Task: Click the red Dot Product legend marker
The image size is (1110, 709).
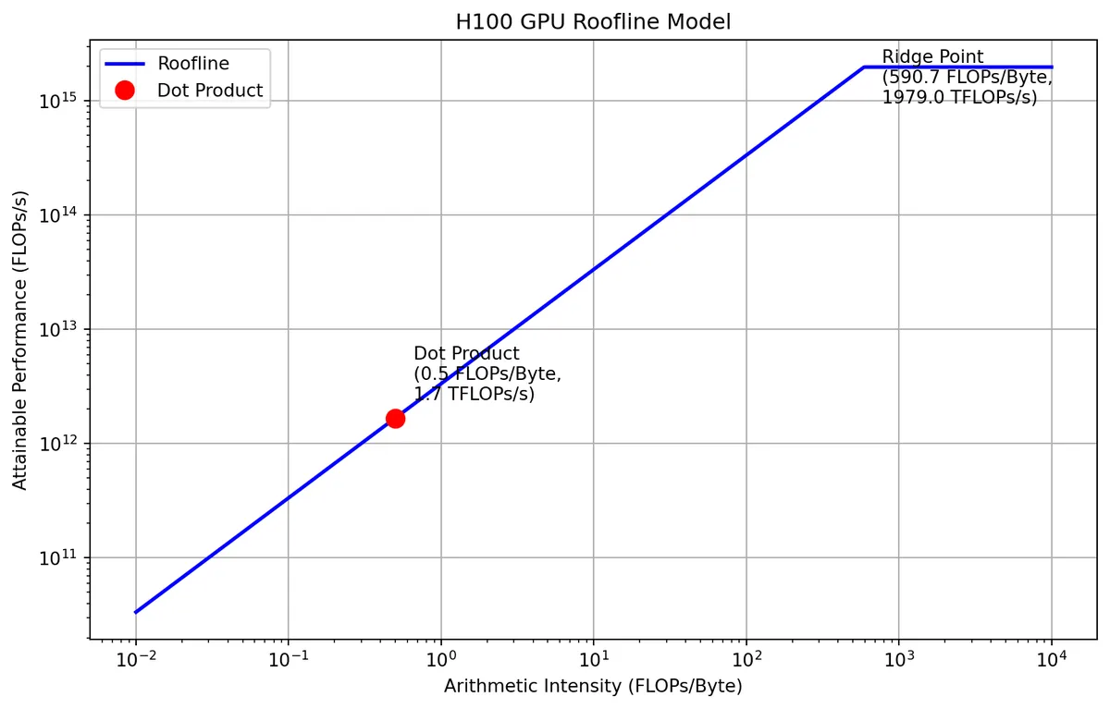Action: (x=125, y=91)
